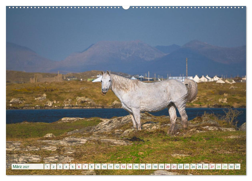Select day 8 in the calendar strip
252x181 pixels.
91,167
